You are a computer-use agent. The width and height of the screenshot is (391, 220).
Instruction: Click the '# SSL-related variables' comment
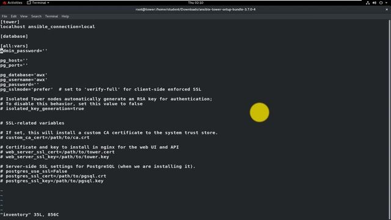(32, 123)
